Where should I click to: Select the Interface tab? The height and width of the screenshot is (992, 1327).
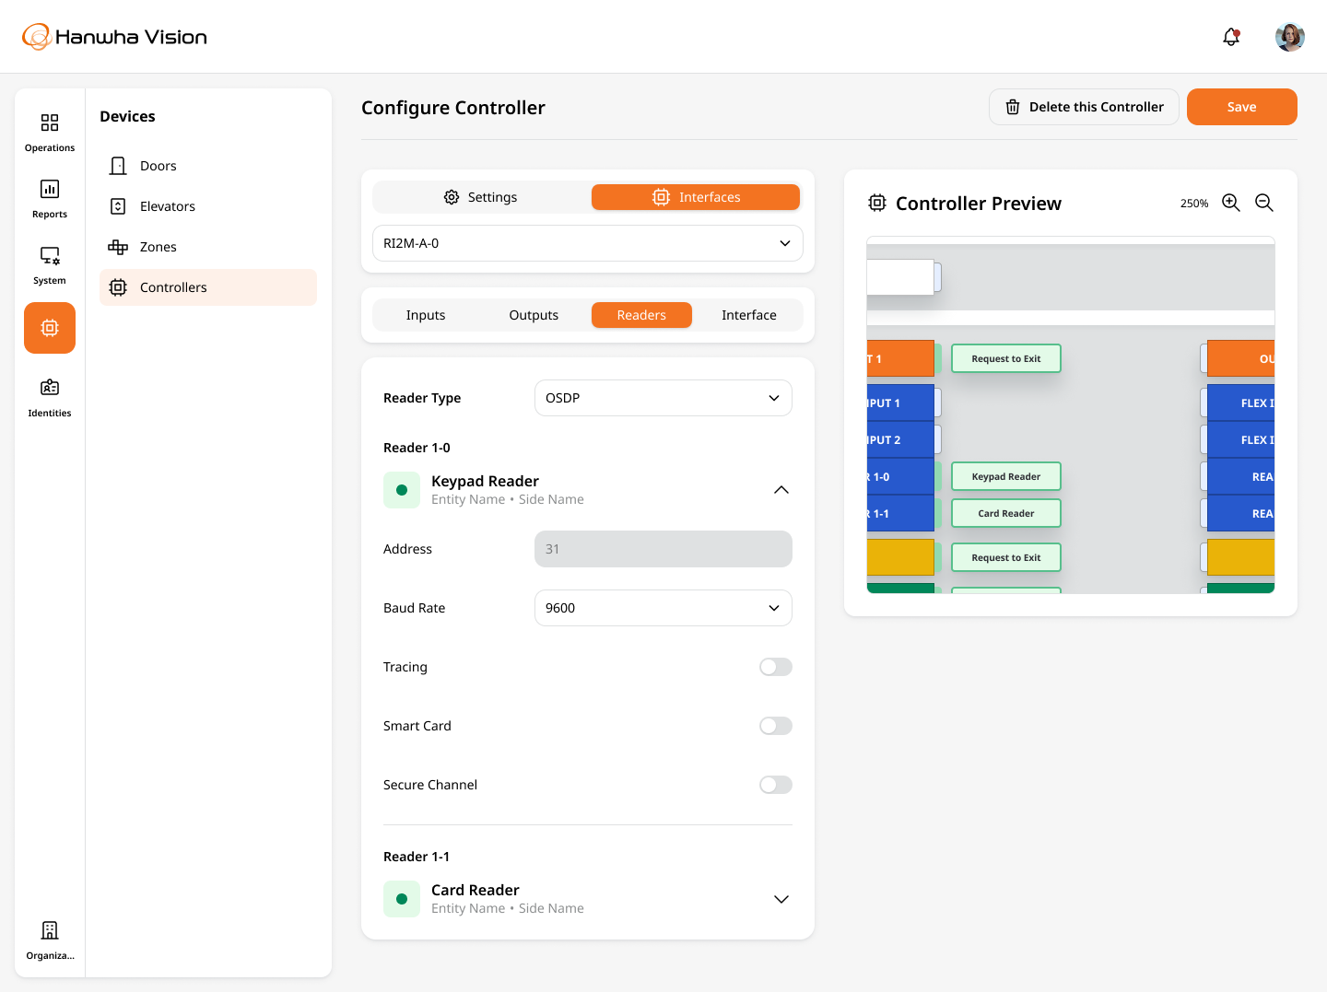pos(749,315)
